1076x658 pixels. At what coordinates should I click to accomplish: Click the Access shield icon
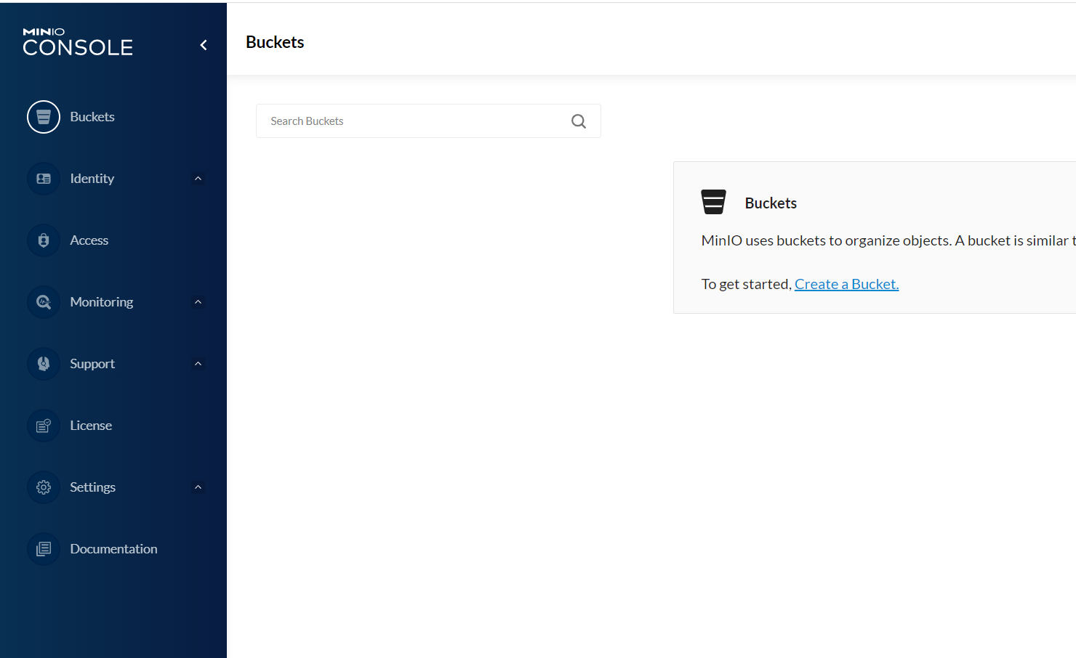click(x=44, y=240)
